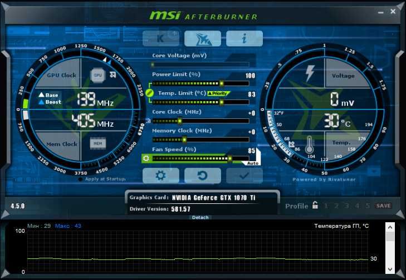Image resolution: width=406 pixels, height=280 pixels.
Task: Minimize the Afterburner window
Action: (x=380, y=12)
